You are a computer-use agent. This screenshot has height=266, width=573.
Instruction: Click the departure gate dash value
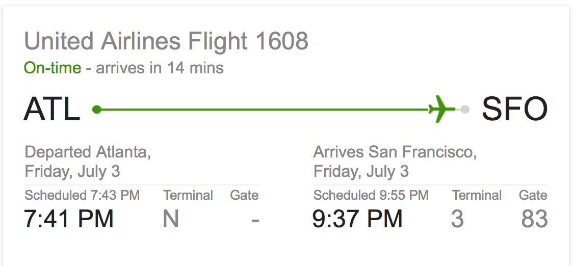(255, 220)
